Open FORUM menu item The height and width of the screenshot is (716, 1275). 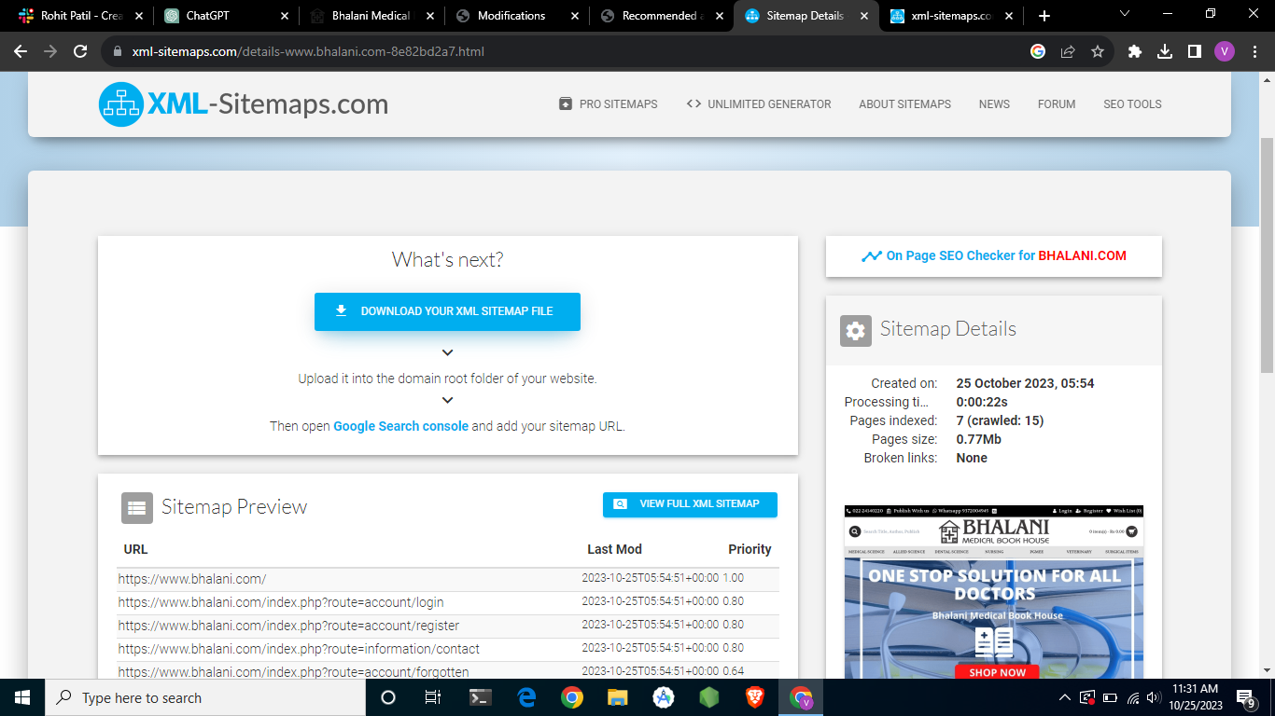1057,104
